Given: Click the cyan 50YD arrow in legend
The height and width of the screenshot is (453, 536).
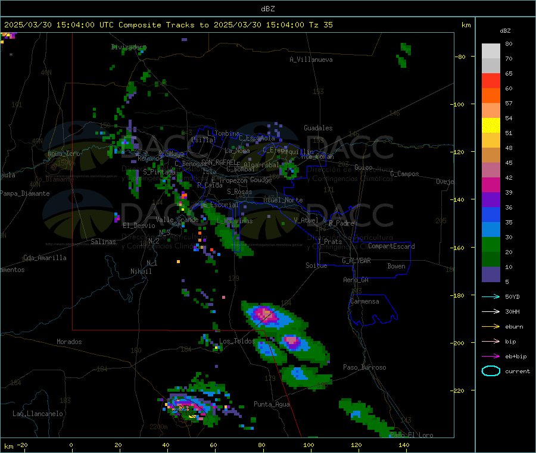Looking at the screenshot, I should [491, 296].
